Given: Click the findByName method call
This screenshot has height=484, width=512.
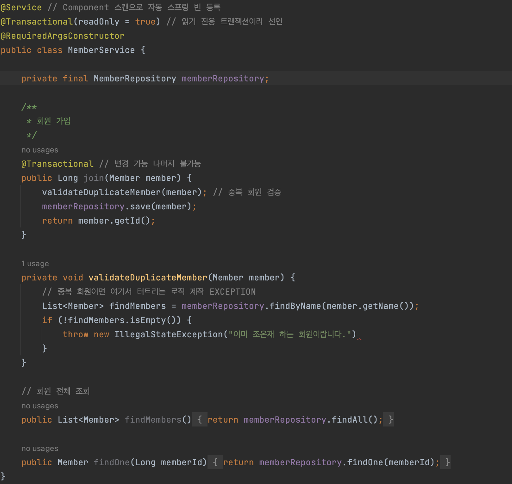Looking at the screenshot, I should 295,306.
